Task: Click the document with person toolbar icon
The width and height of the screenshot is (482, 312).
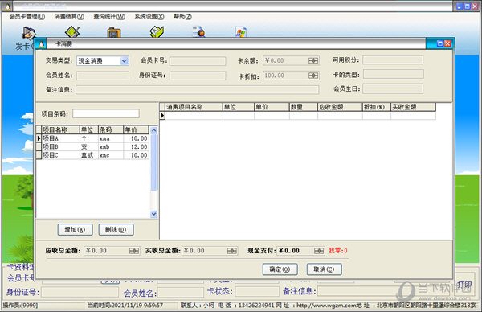Action: pyautogui.click(x=198, y=32)
